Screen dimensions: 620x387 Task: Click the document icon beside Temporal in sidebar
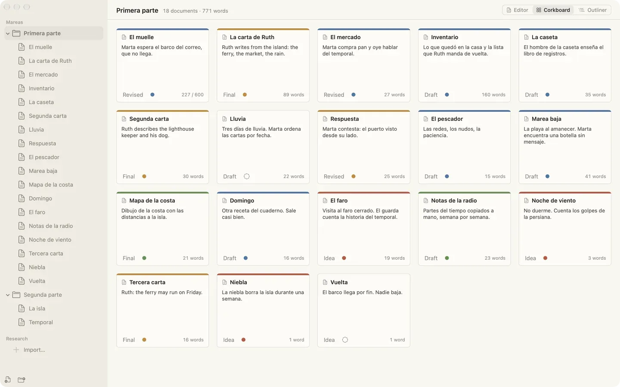(x=22, y=322)
